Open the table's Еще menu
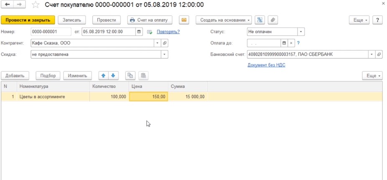Screen dimensions: 387x180 click(372, 76)
